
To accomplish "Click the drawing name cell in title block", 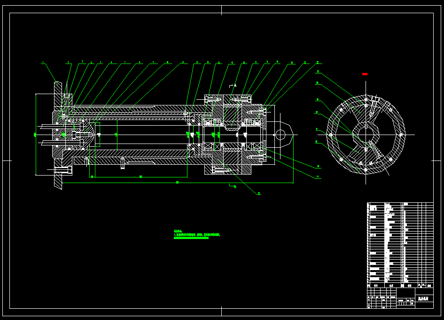I will point(424,298).
